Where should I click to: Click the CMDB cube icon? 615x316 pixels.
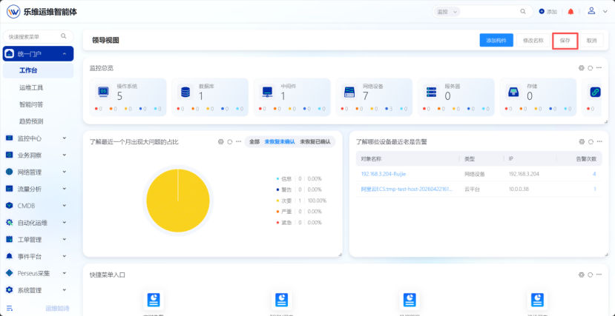(x=10, y=205)
